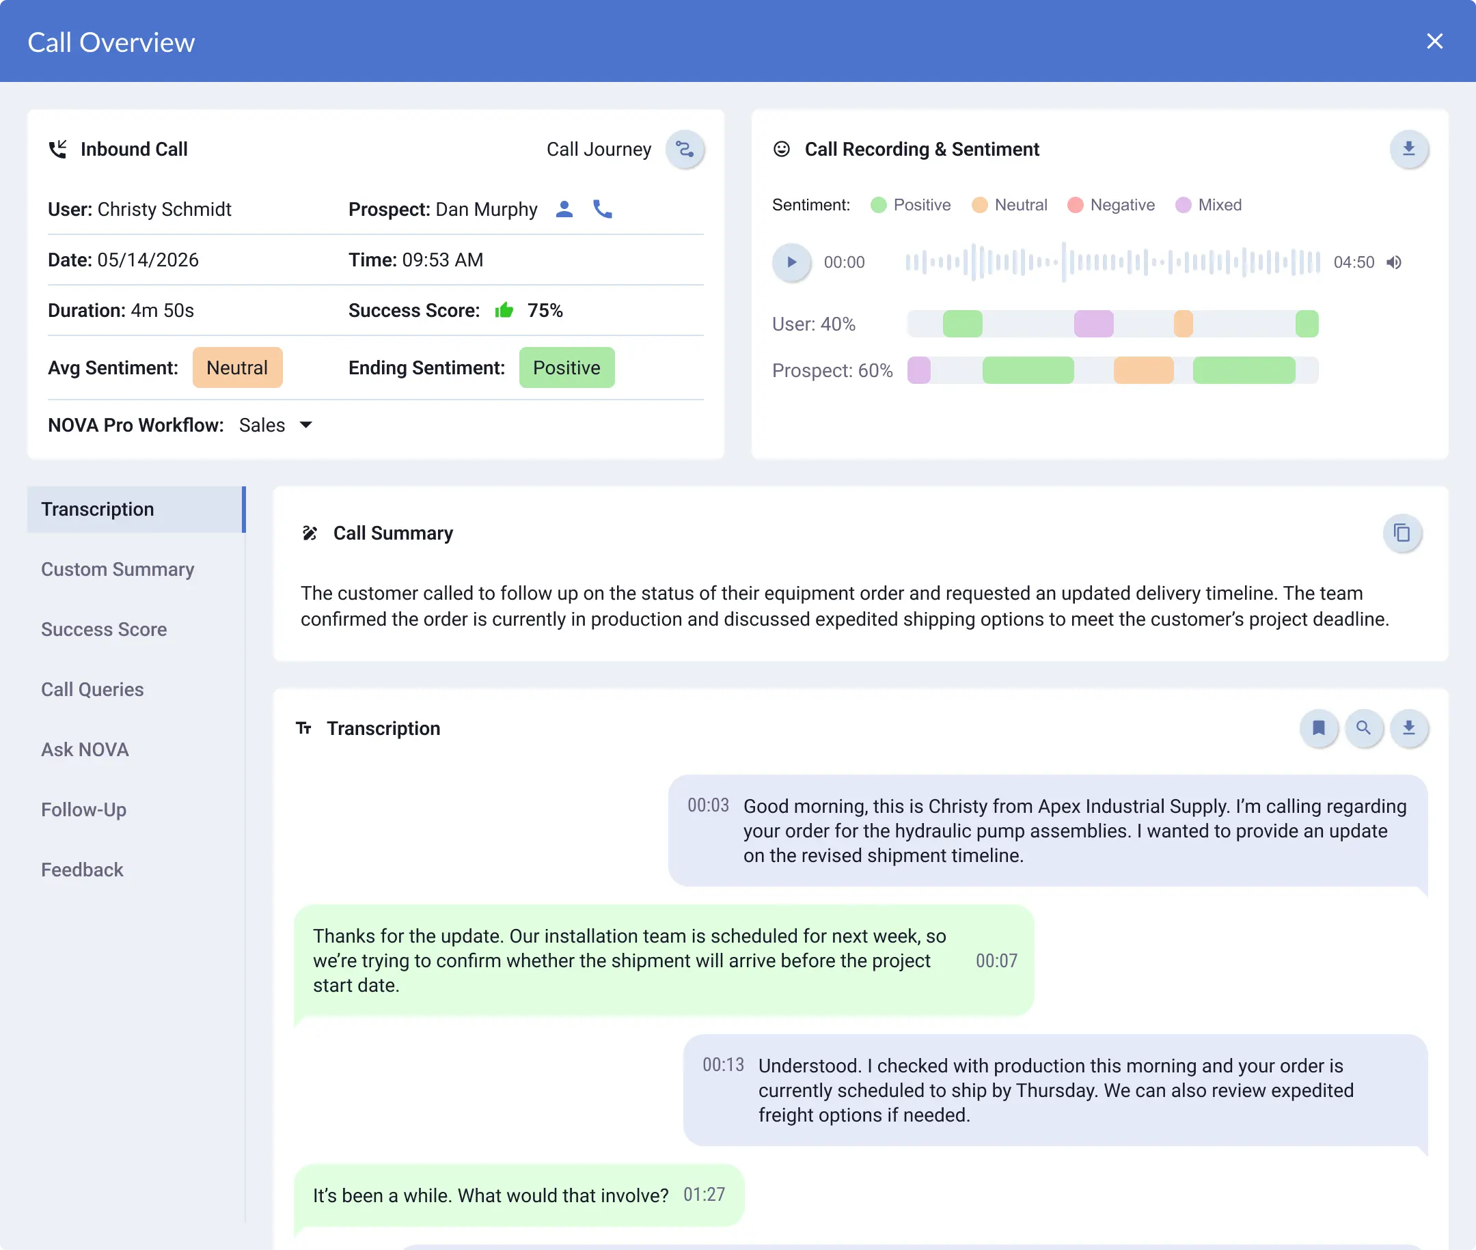
Task: Click the Positive sentiment legend dot
Action: coord(878,205)
